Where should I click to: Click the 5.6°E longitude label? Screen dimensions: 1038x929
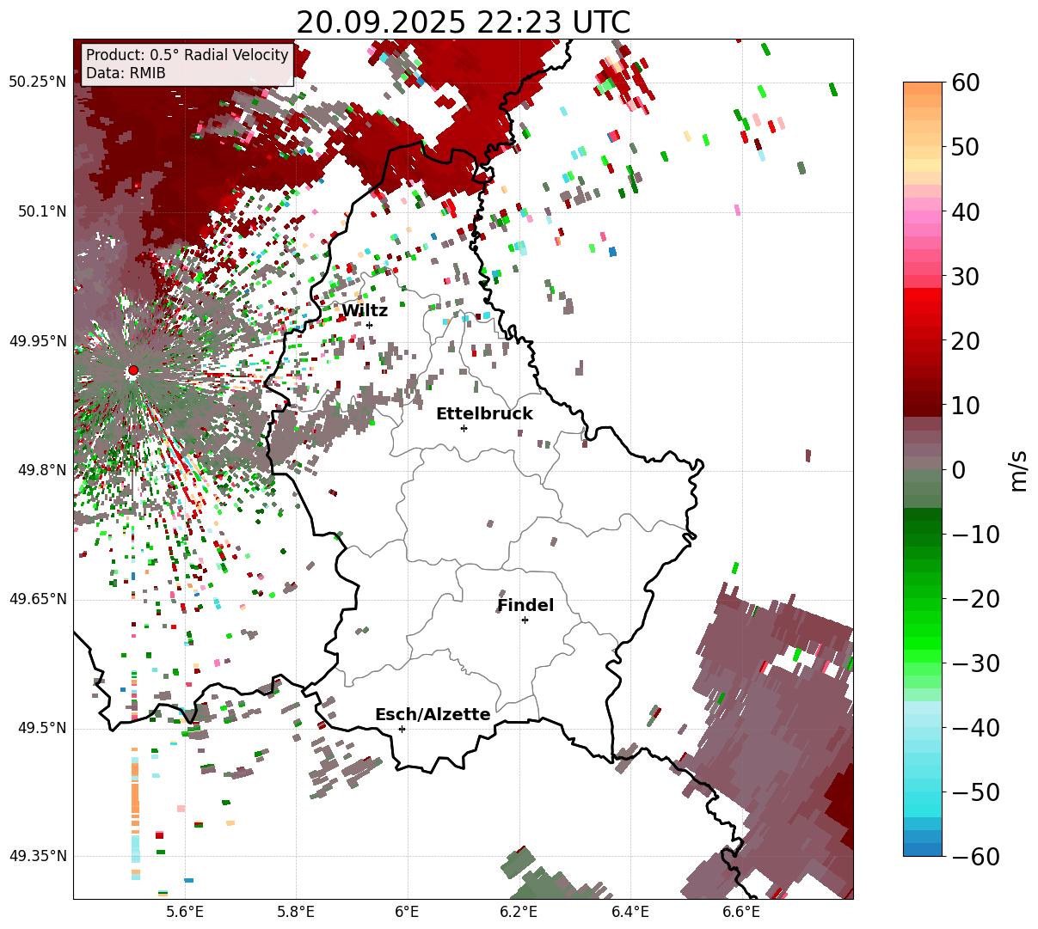point(185,911)
